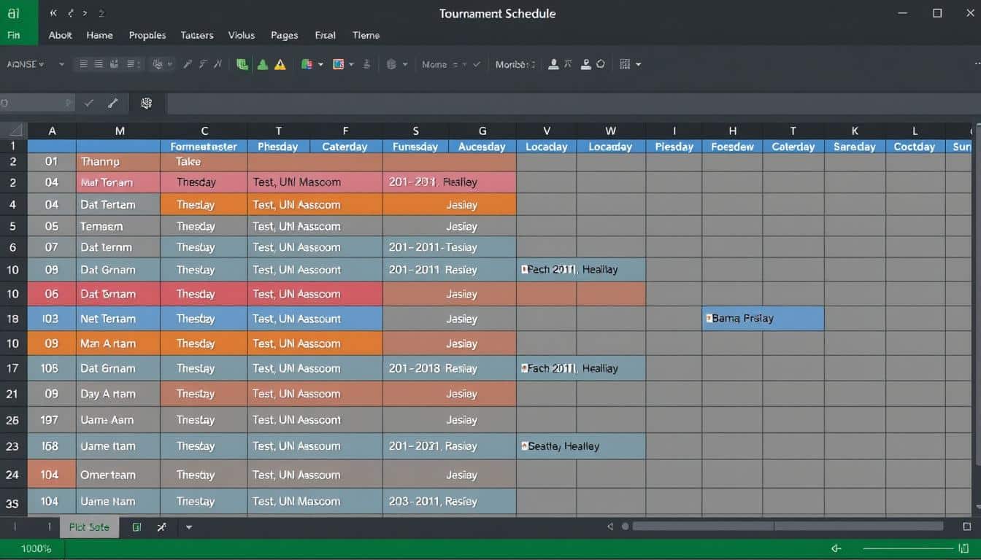The image size is (981, 560).
Task: Click the green triangle icon
Action: [x=262, y=64]
